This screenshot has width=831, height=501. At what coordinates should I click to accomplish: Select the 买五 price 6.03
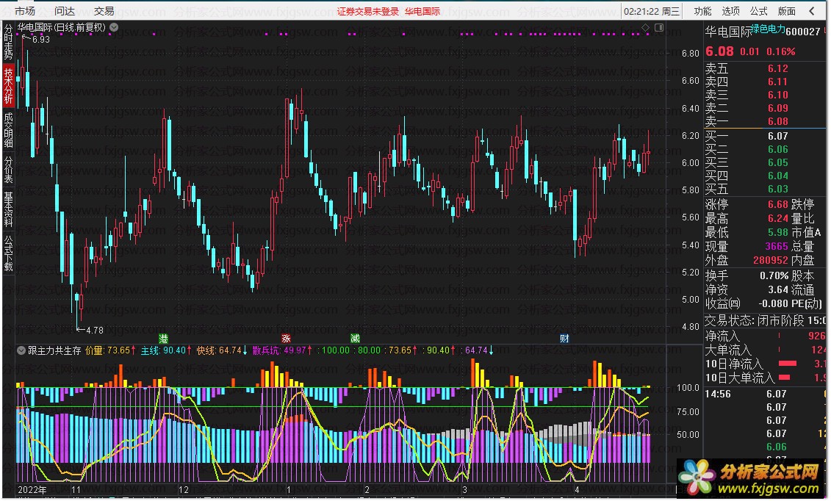tap(777, 189)
